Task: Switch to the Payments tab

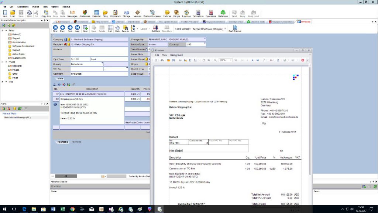Action: pos(76,142)
